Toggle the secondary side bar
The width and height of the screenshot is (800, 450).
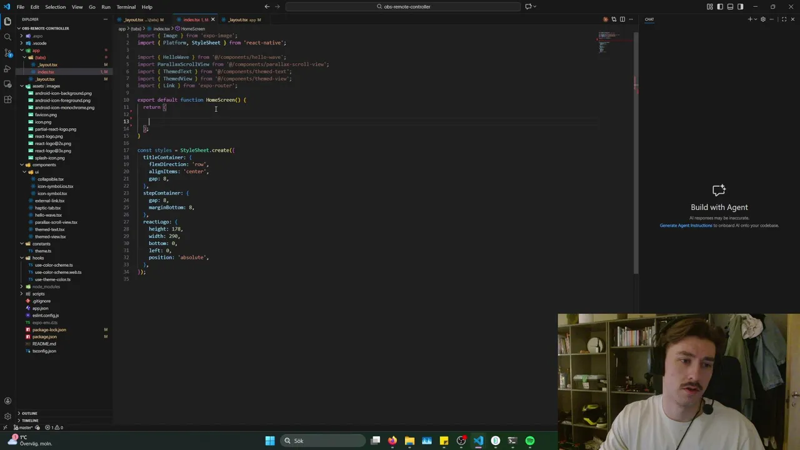pos(740,7)
